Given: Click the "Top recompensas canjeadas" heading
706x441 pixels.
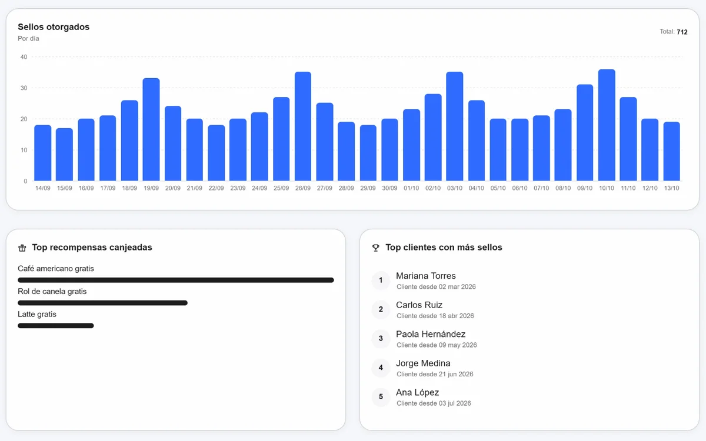Looking at the screenshot, I should 92,248.
